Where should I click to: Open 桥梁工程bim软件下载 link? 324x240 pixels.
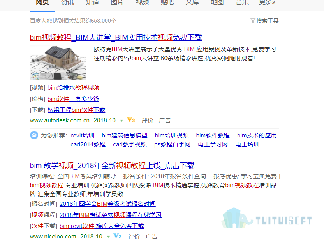76,110
